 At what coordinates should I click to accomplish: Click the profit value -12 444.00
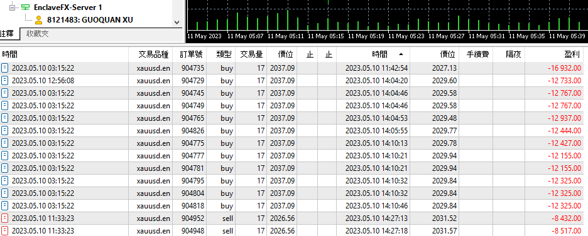(564, 131)
